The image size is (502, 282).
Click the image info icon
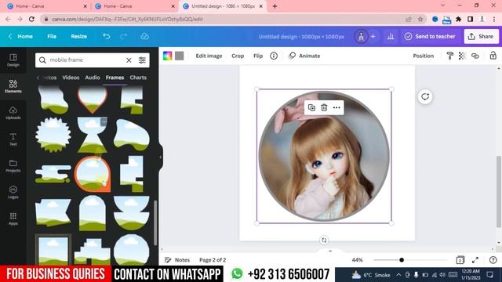pos(274,56)
